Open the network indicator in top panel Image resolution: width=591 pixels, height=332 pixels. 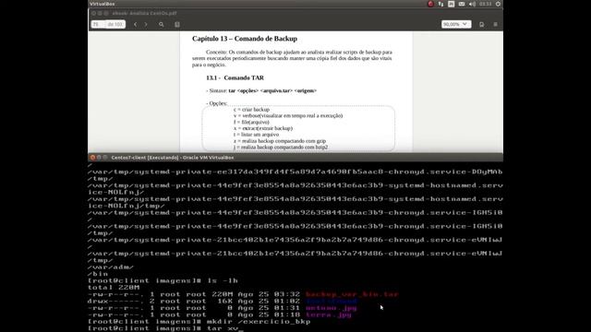click(x=440, y=4)
